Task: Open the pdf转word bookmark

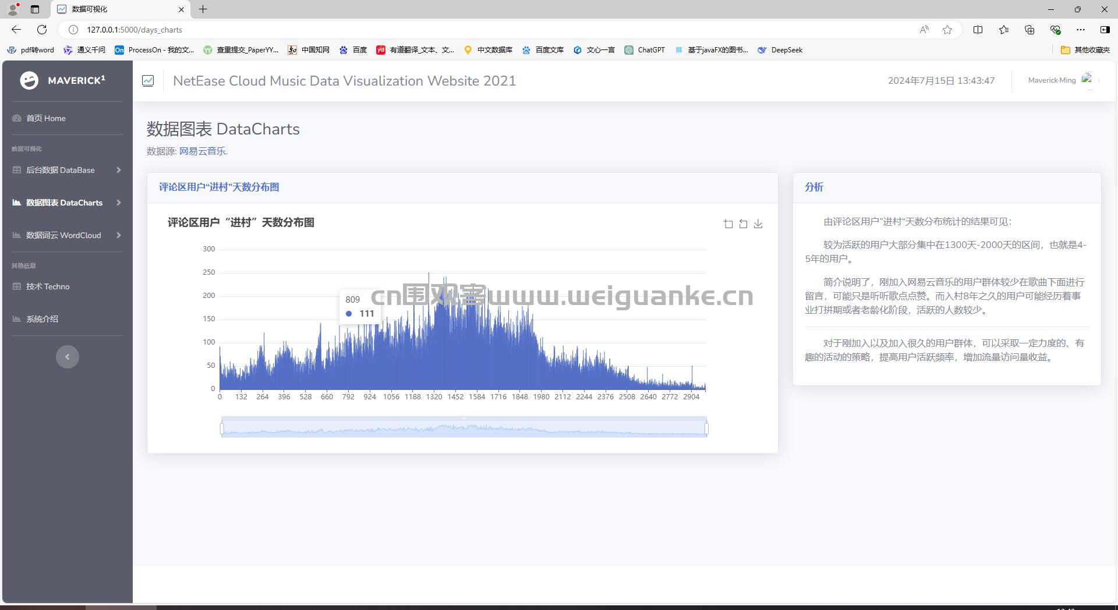Action: pyautogui.click(x=30, y=50)
